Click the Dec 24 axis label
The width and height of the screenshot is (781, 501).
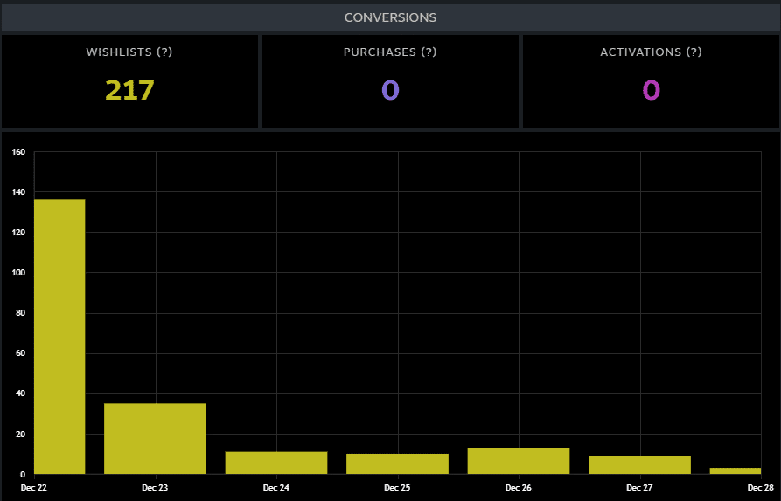(x=276, y=488)
